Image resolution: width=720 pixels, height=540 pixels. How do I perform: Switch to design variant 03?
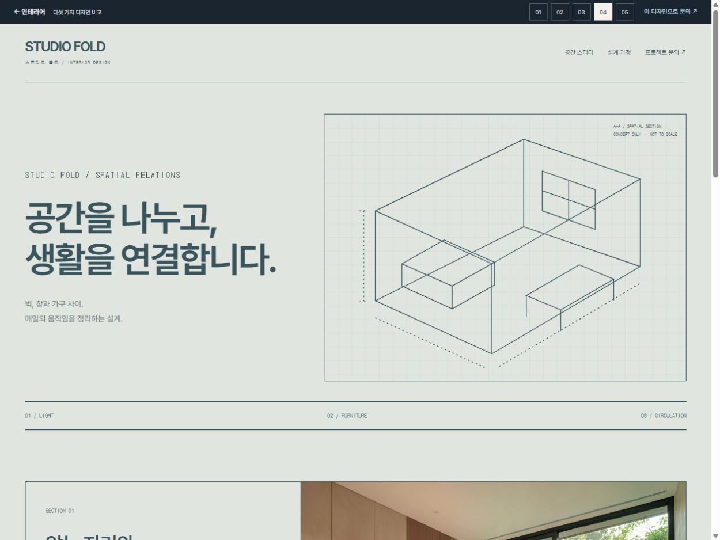(x=581, y=12)
